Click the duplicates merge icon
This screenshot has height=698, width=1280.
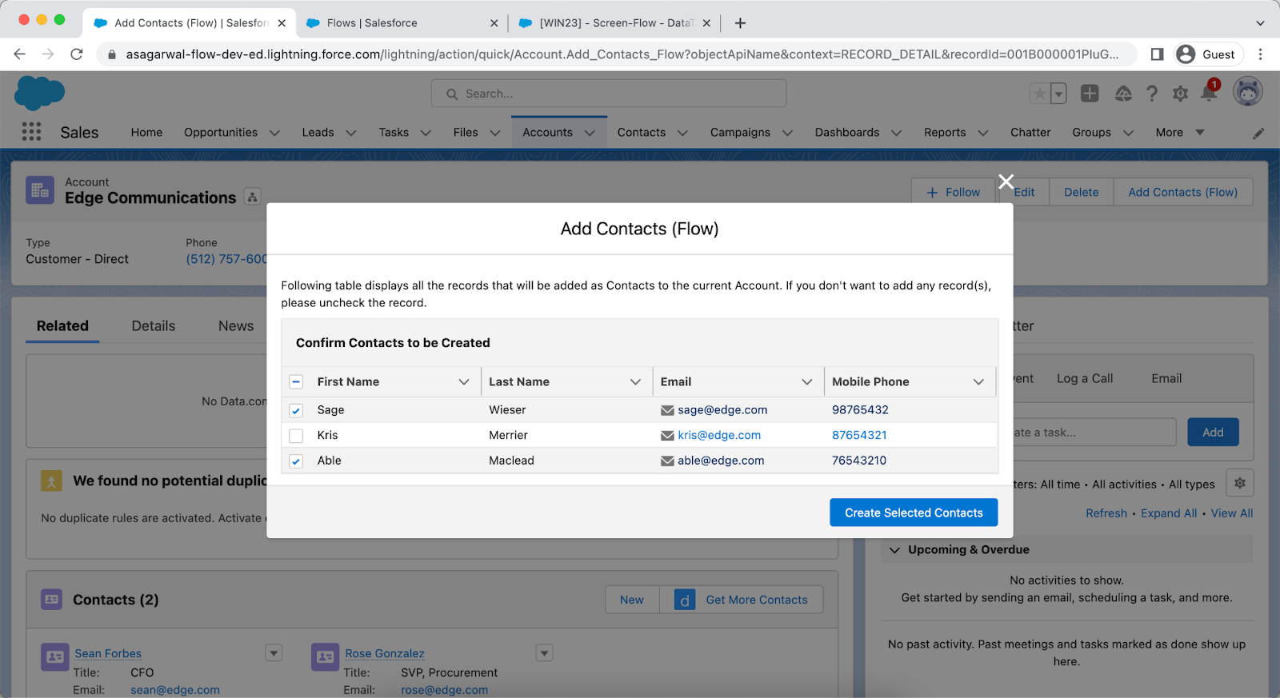click(52, 481)
